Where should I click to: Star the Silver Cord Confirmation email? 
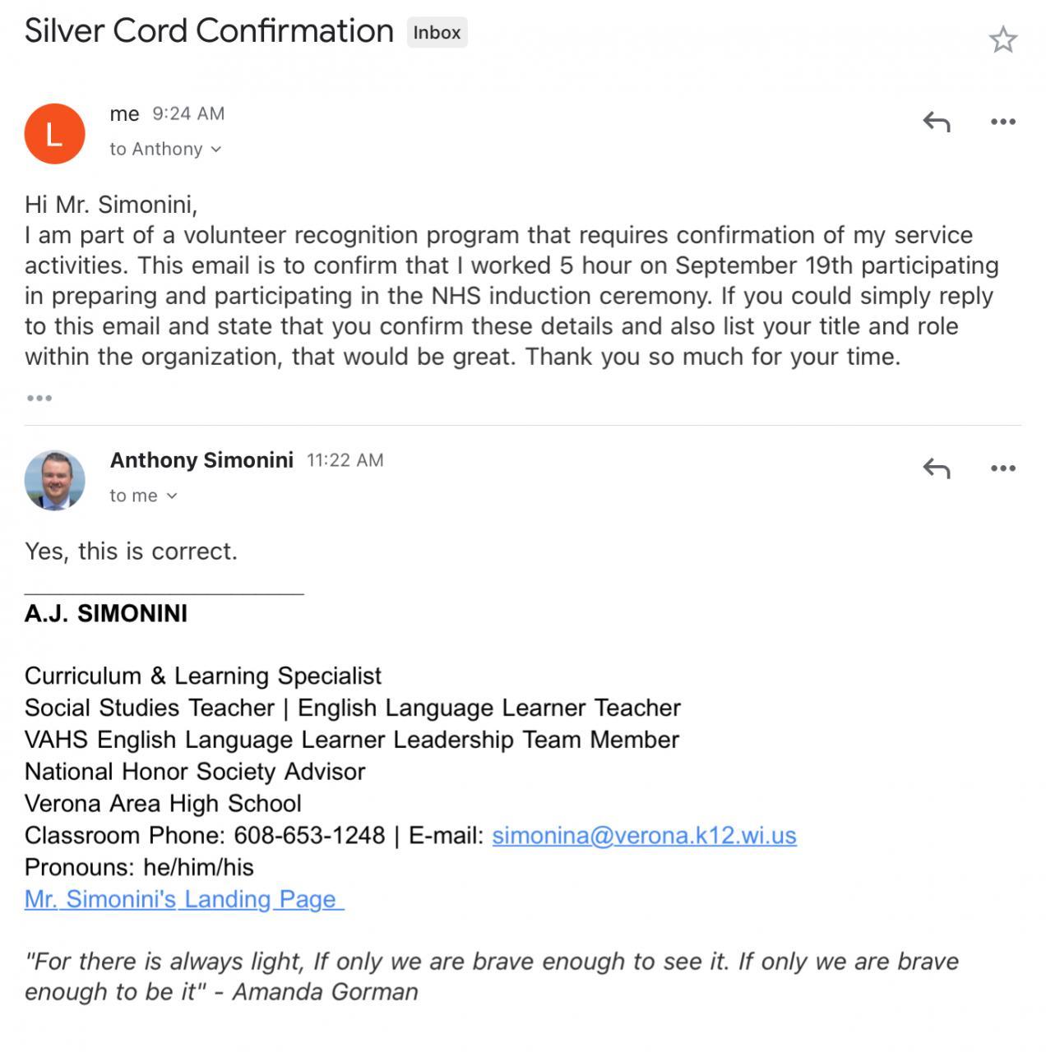1002,39
